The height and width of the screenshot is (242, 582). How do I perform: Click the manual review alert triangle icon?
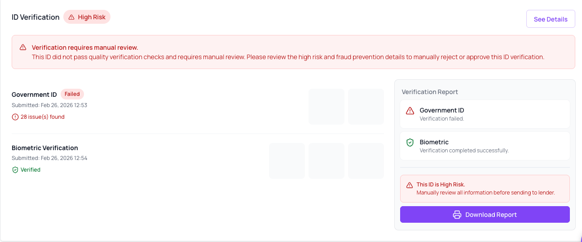pos(23,48)
